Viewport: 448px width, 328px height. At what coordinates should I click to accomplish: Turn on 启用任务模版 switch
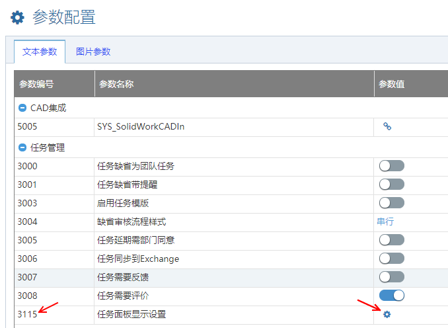(391, 203)
